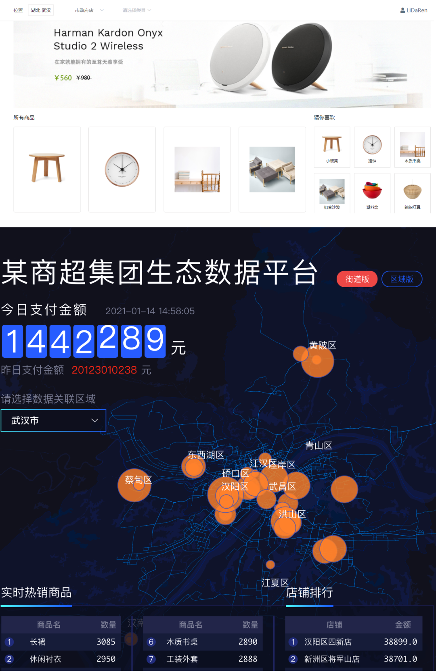Click the rank 6 badge beside 木质书桌
Screen dimensions: 436x672
[x=151, y=642]
